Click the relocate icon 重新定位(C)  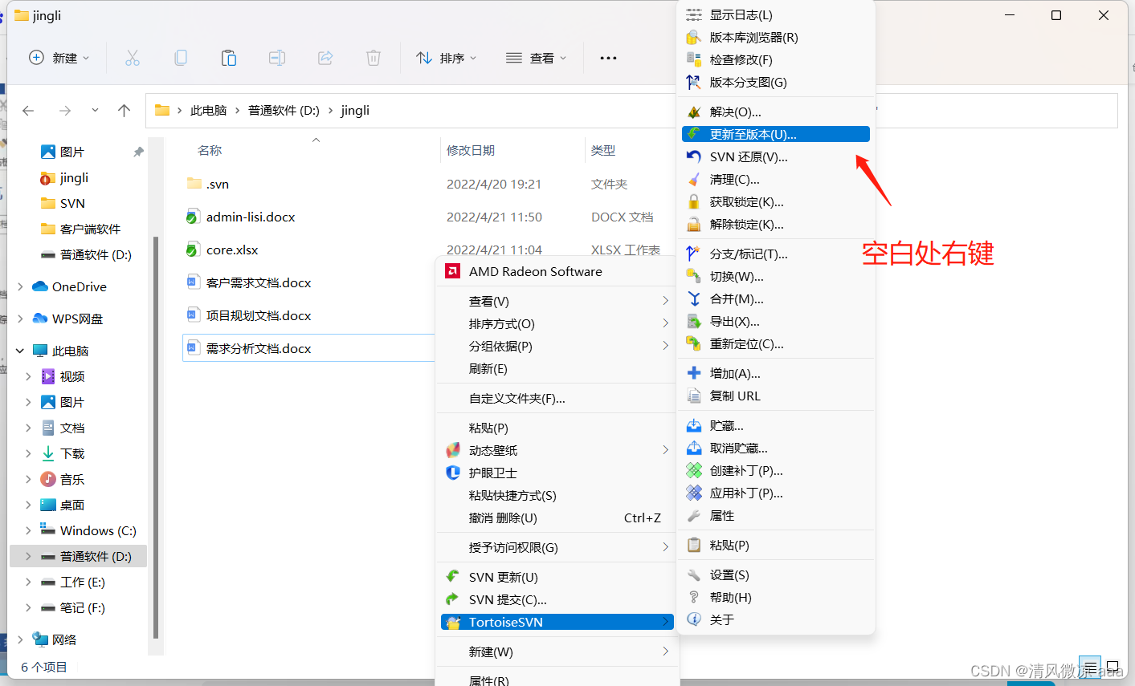[694, 344]
